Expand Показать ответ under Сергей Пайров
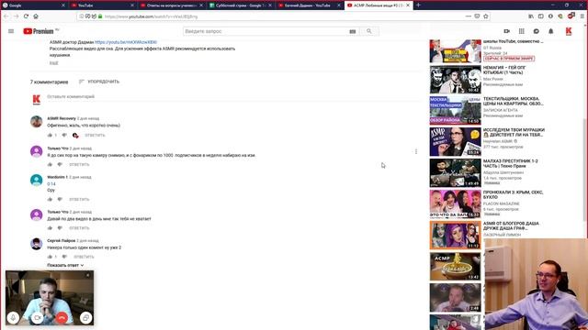The image size is (588, 330). pyautogui.click(x=65, y=265)
